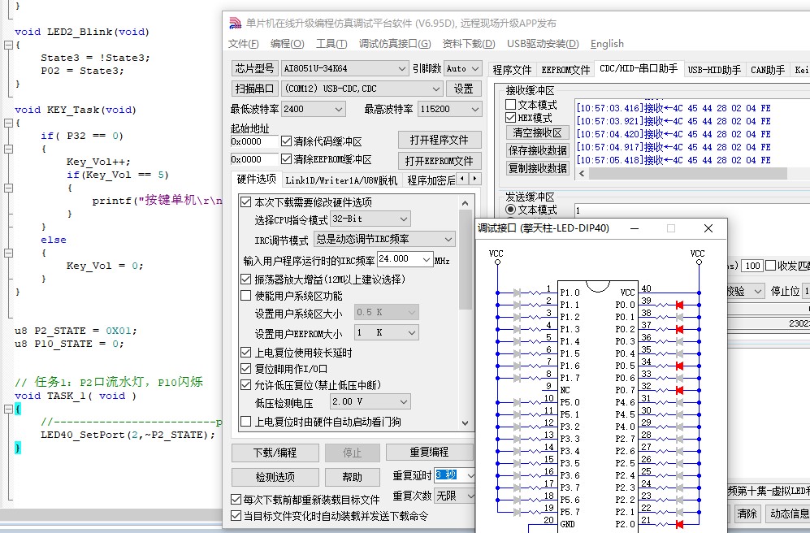The width and height of the screenshot is (810, 533).
Task: Open the 工具(T) menu
Action: click(x=331, y=44)
